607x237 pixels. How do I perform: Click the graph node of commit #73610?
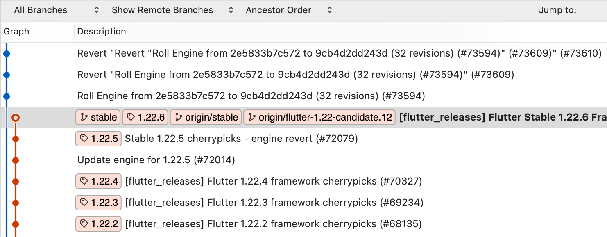pyautogui.click(x=6, y=53)
